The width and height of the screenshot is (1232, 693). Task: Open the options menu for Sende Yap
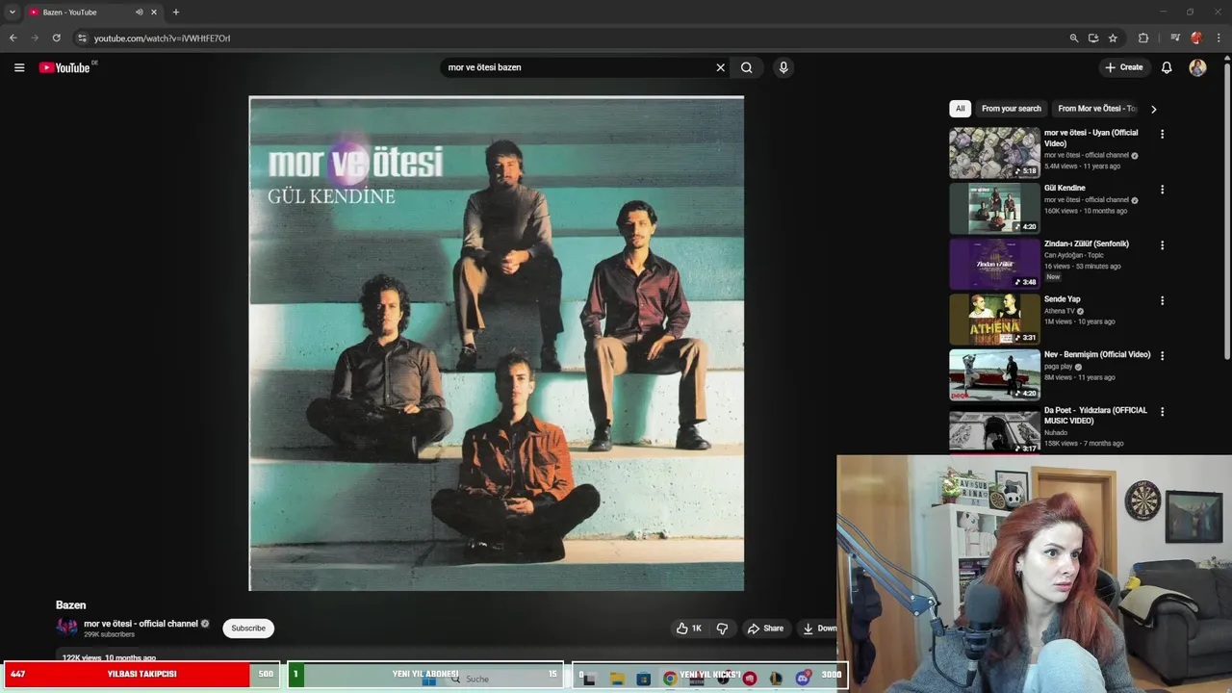[x=1162, y=300]
